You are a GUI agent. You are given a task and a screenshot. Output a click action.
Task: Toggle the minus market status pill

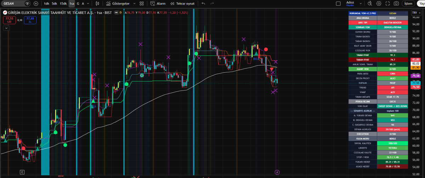pos(116,12)
